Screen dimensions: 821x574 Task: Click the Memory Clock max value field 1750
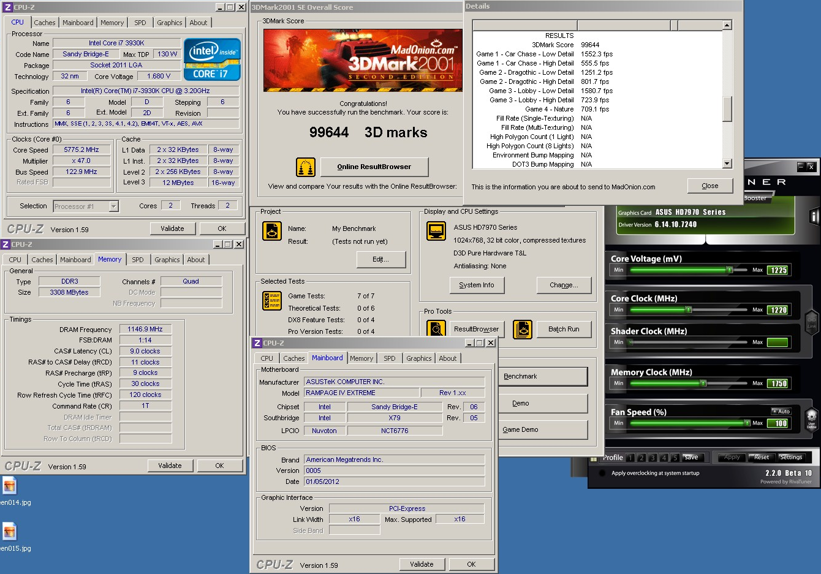778,383
